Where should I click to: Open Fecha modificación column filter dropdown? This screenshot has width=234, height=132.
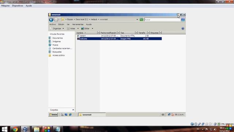click(x=118, y=33)
